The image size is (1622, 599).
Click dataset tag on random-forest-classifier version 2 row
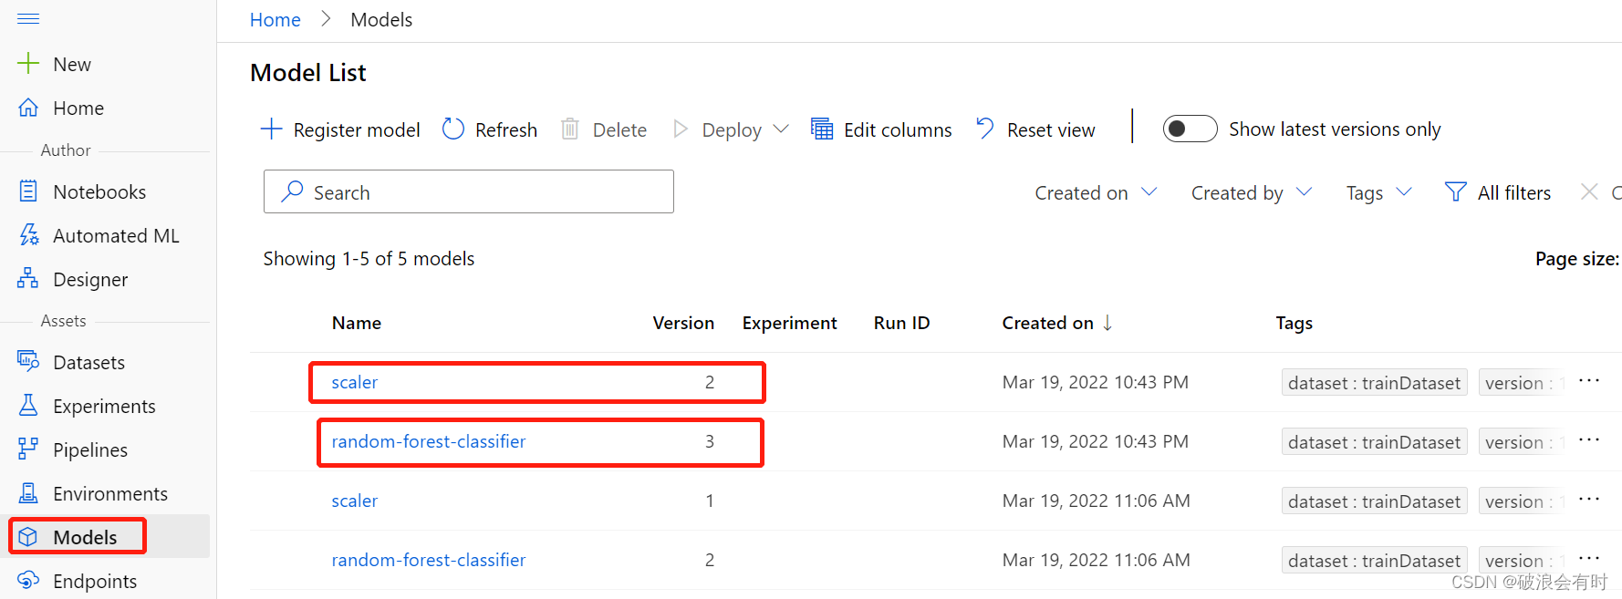click(1374, 561)
